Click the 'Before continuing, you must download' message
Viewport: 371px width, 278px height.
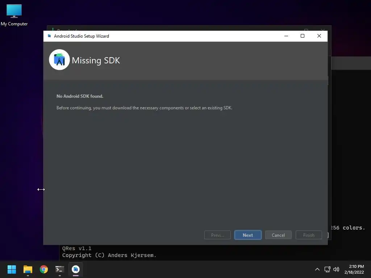(x=144, y=108)
